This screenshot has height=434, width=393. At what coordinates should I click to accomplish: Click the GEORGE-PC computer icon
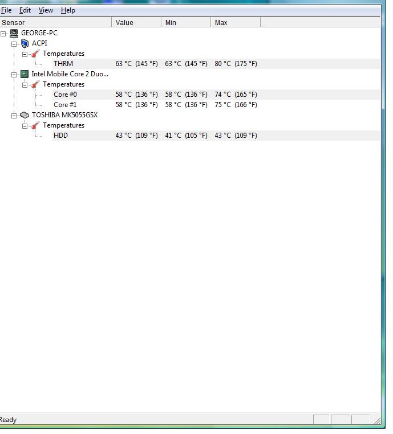tap(14, 33)
